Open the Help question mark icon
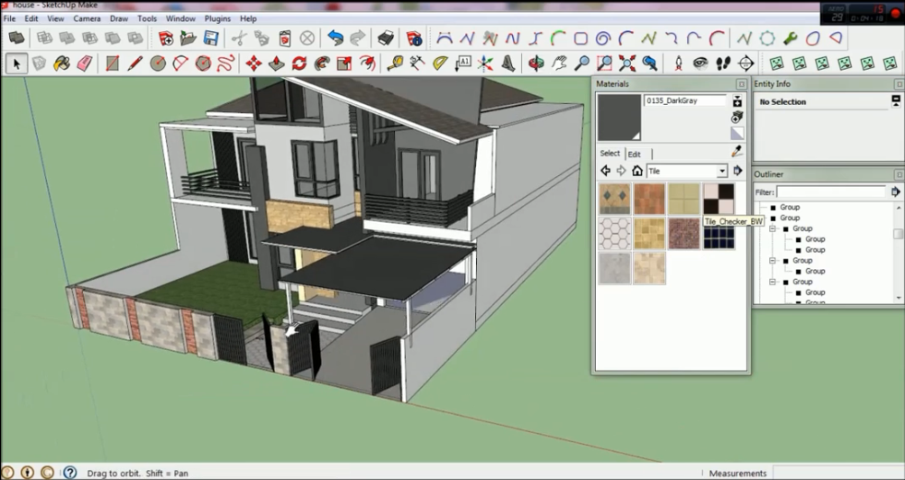Viewport: 905px width, 480px height. point(70,473)
